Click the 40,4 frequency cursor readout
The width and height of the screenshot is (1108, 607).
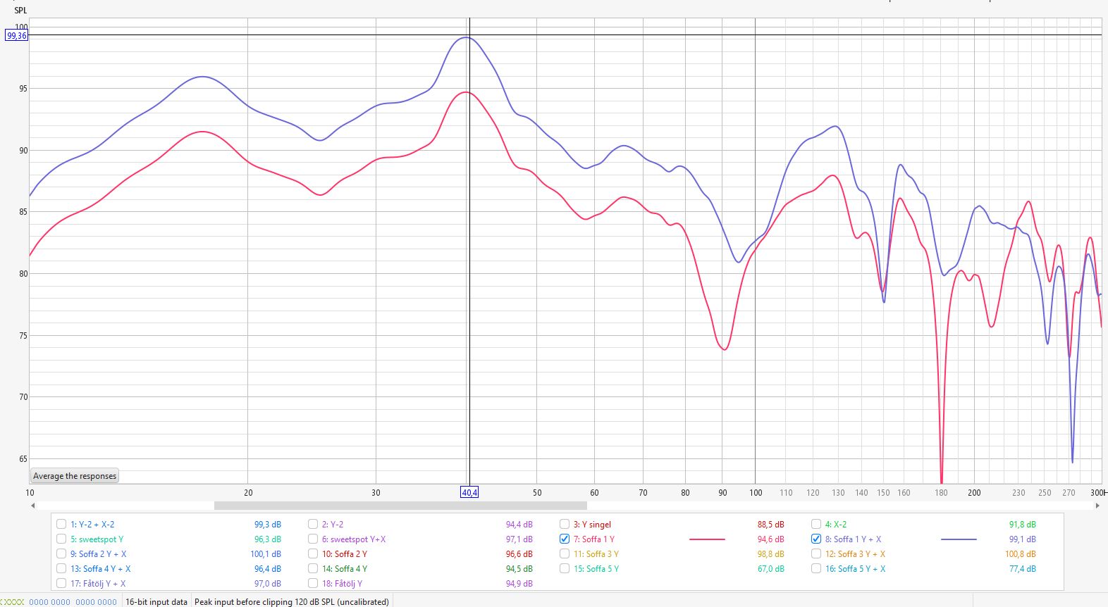[x=469, y=492]
